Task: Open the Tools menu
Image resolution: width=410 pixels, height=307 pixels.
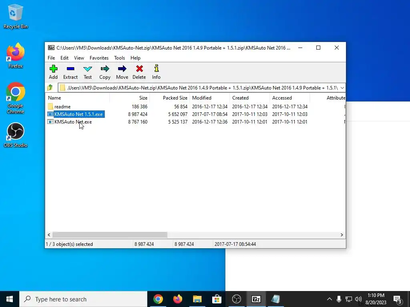Action: [x=119, y=58]
